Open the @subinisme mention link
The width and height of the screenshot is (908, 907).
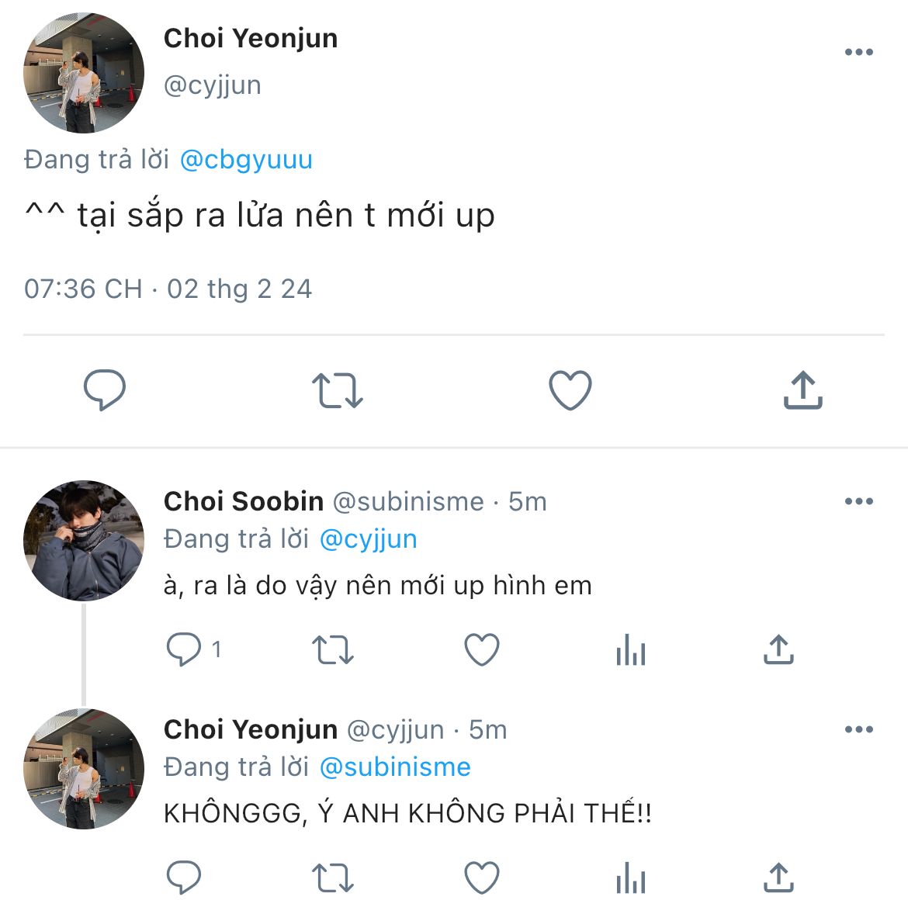395,767
